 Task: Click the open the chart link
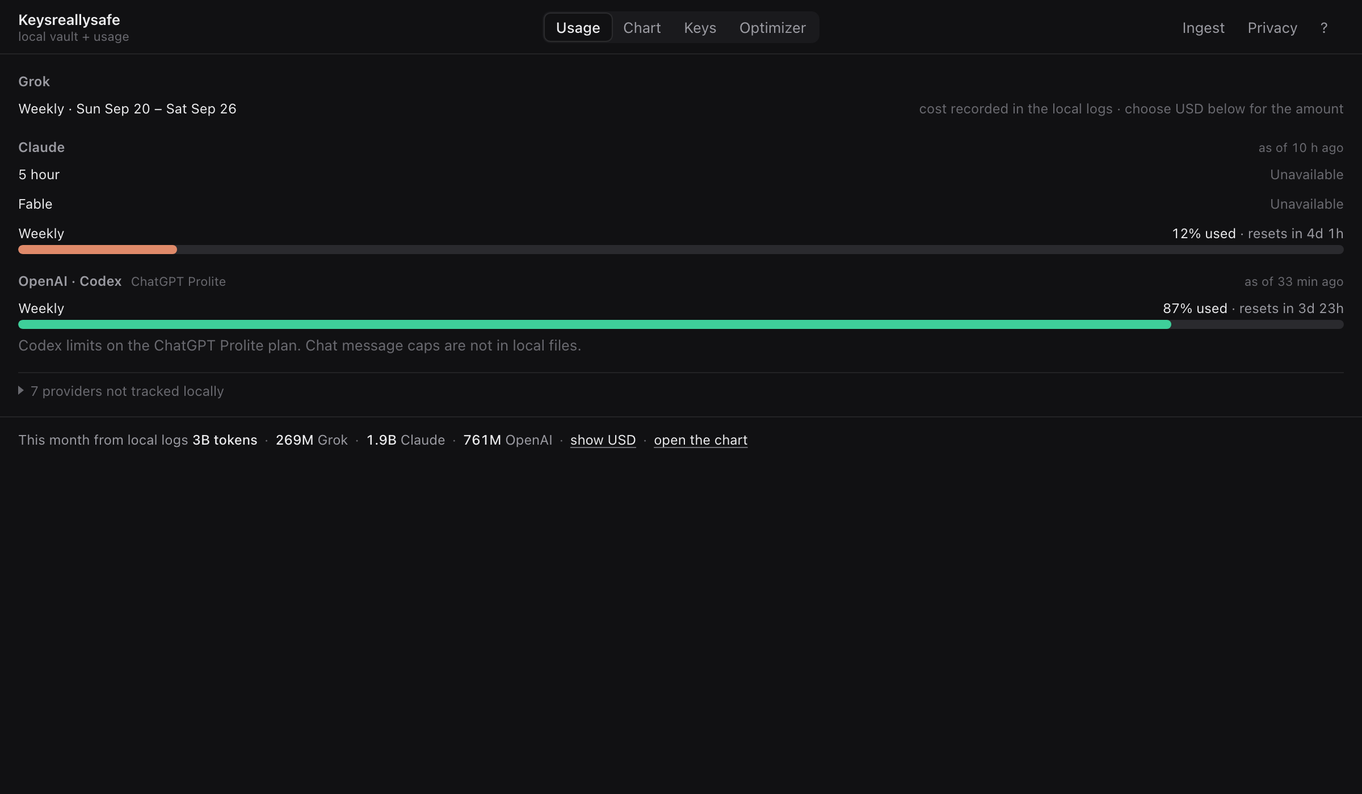[700, 440]
